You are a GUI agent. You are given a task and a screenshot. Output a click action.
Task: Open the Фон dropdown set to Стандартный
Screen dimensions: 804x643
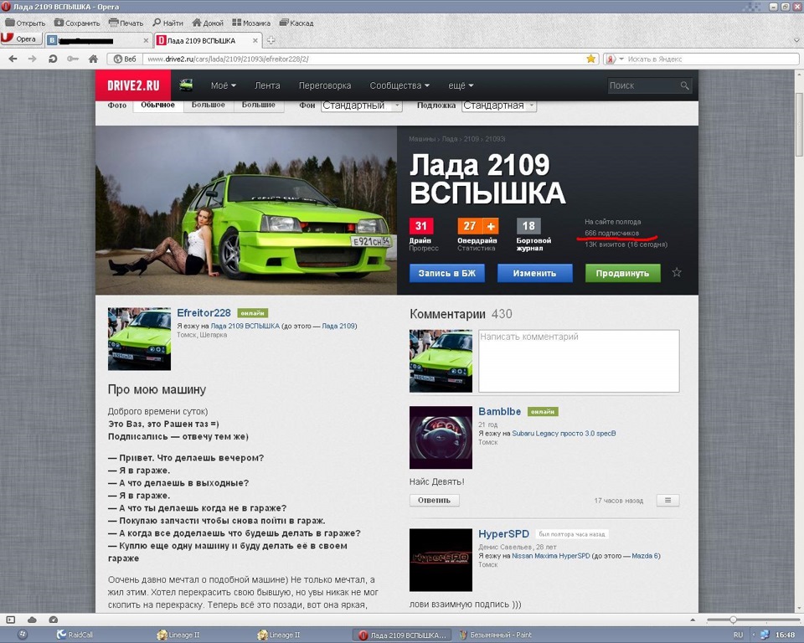click(x=362, y=105)
